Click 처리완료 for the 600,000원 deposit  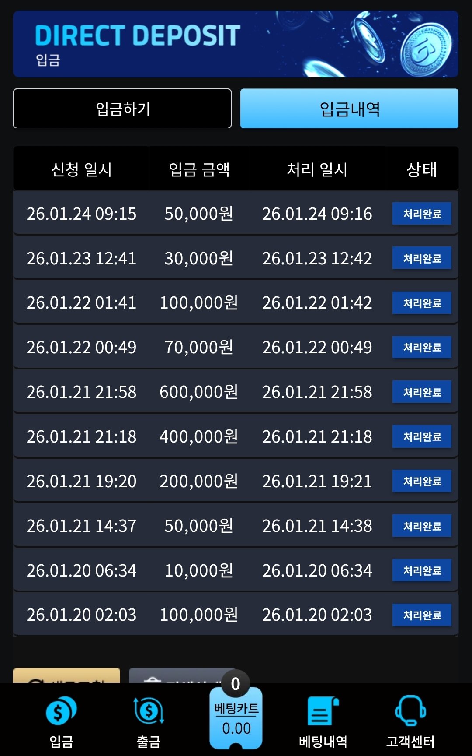point(422,392)
